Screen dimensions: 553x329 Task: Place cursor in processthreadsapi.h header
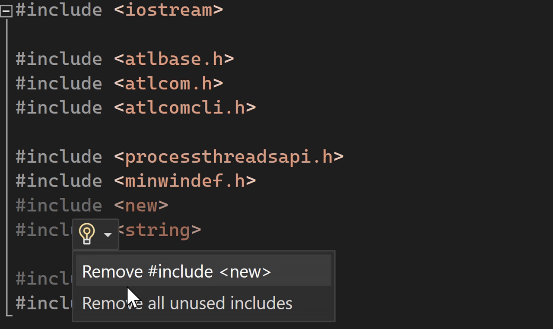(x=229, y=157)
